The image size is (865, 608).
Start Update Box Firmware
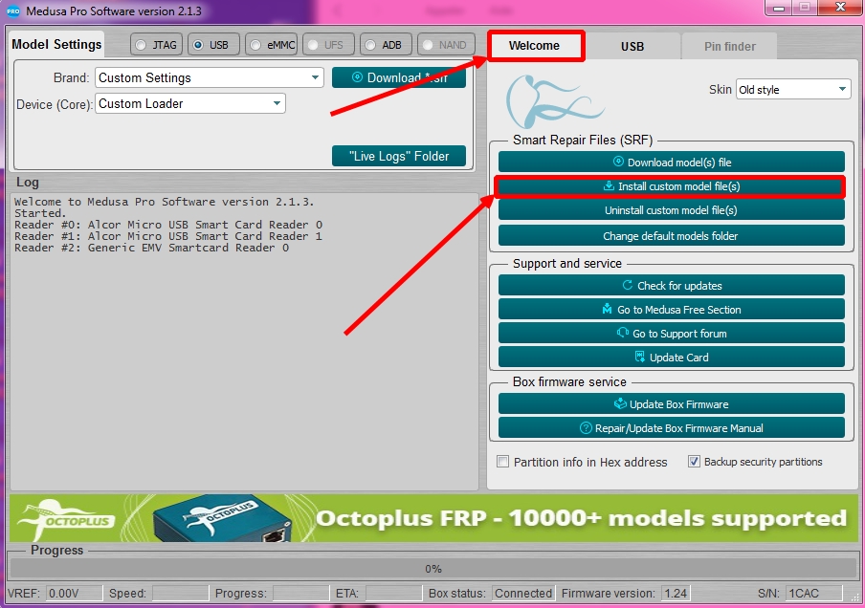click(671, 404)
